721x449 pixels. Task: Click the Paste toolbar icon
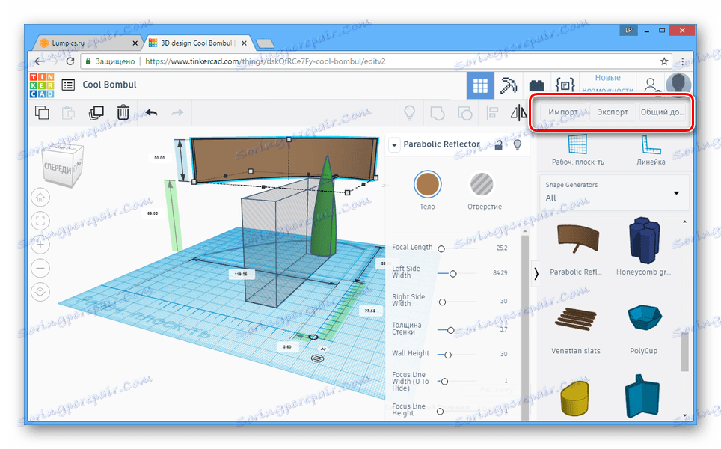click(69, 112)
